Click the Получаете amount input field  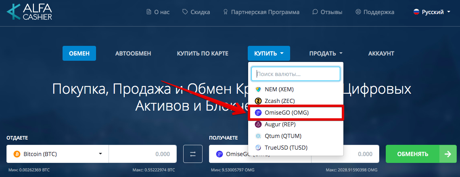point(345,154)
